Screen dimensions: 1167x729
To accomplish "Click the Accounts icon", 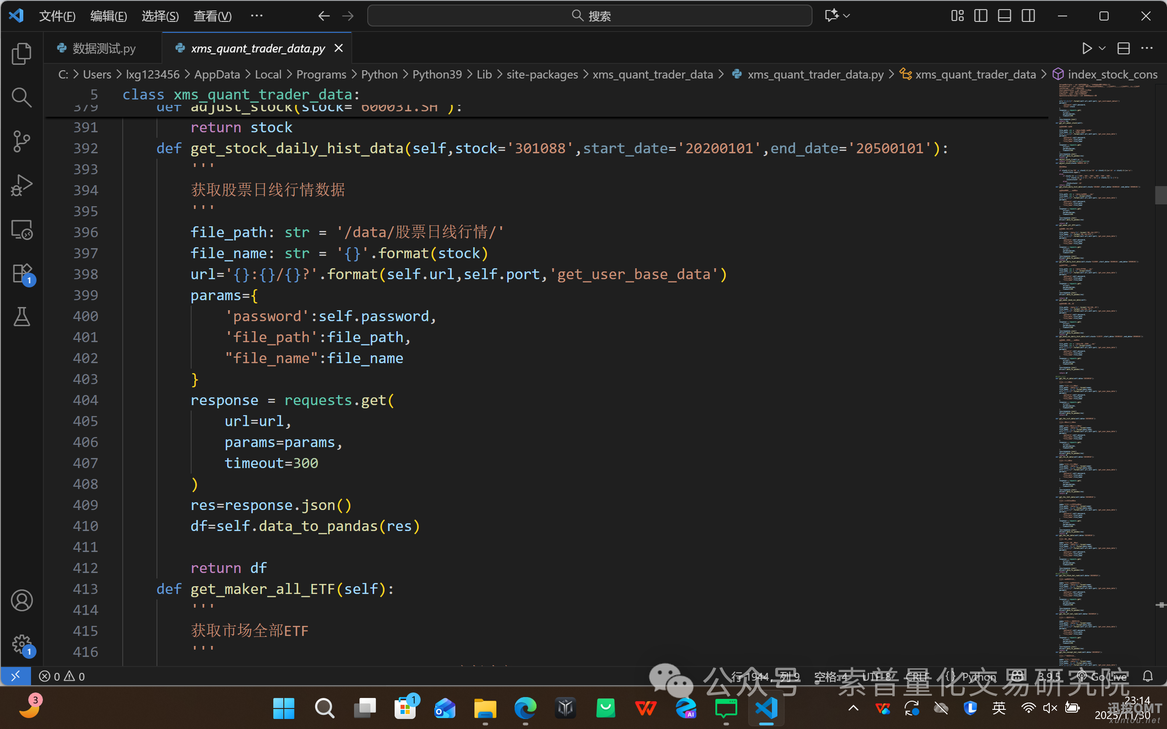I will pyautogui.click(x=21, y=601).
